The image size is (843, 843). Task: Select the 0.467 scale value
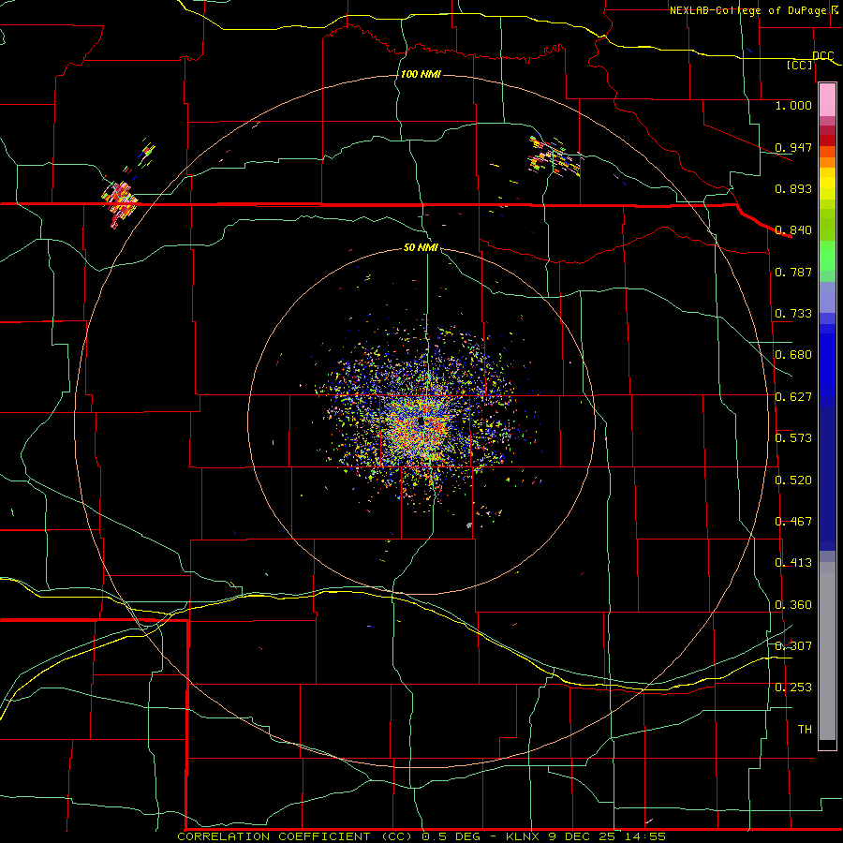point(793,522)
